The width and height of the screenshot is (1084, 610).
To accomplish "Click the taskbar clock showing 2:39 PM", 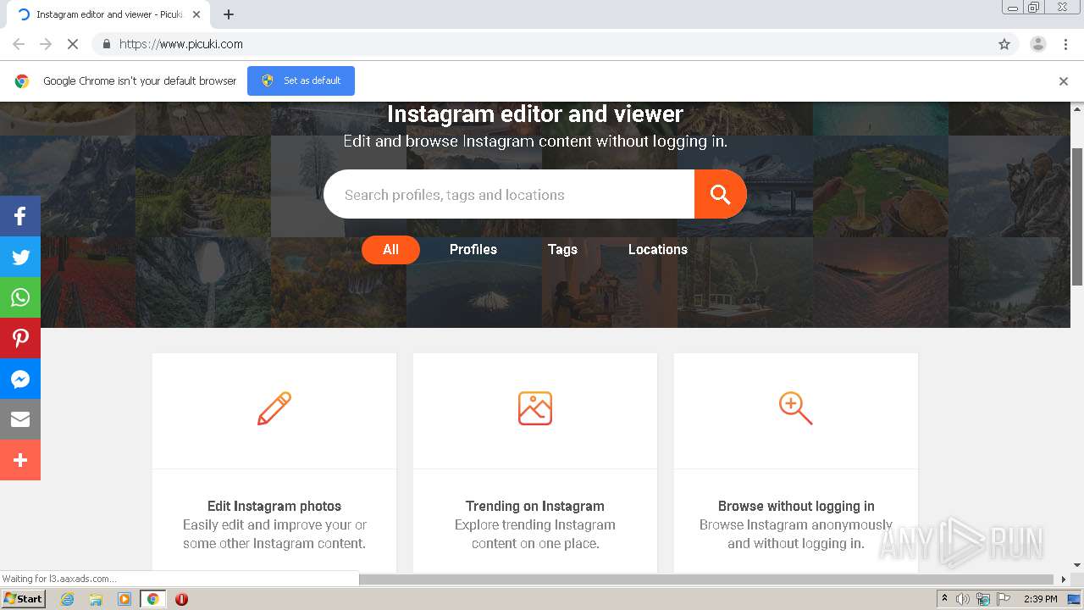I will [1040, 599].
